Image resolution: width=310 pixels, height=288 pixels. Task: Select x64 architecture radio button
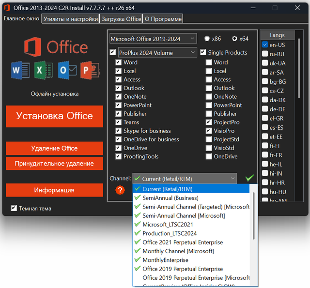click(234, 39)
